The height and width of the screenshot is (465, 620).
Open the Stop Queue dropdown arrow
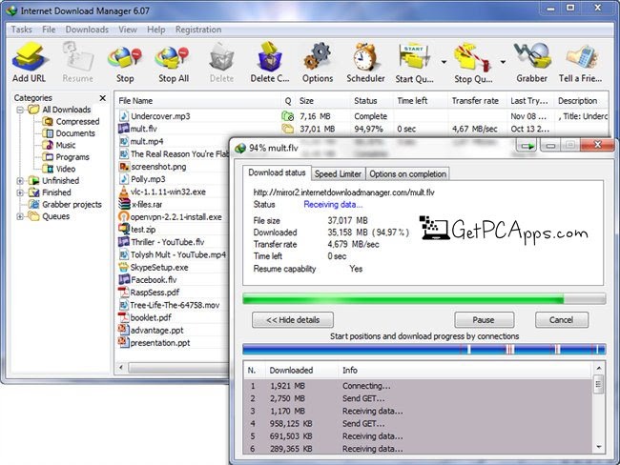point(503,62)
